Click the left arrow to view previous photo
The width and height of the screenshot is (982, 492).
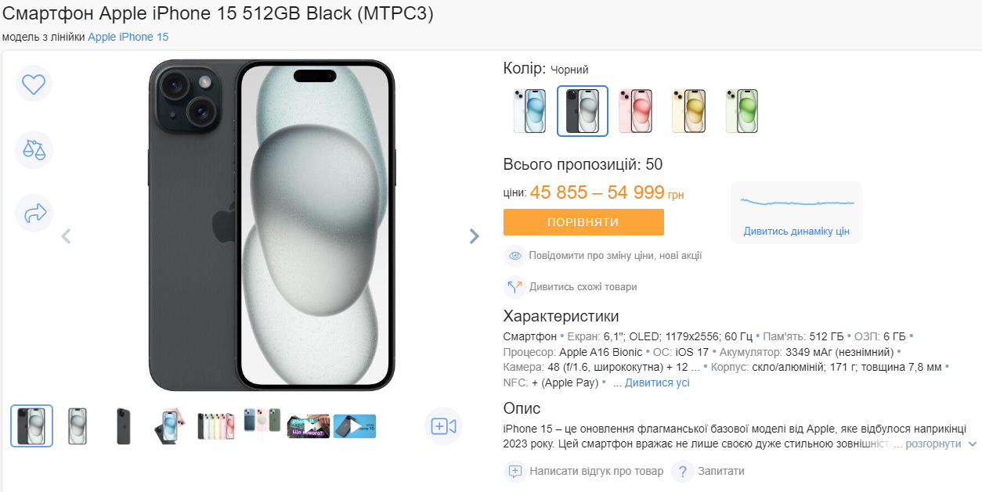(x=67, y=235)
